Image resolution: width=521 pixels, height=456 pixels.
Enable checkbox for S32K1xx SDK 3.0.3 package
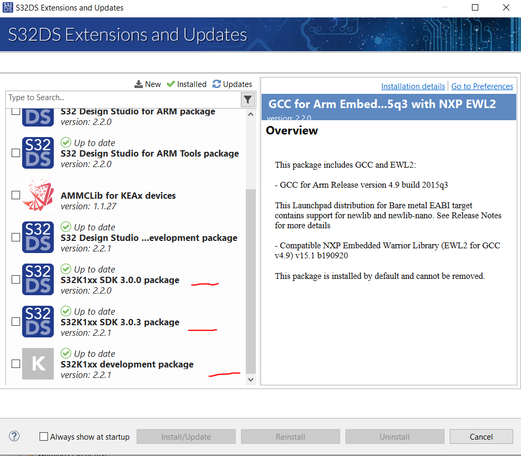[15, 322]
